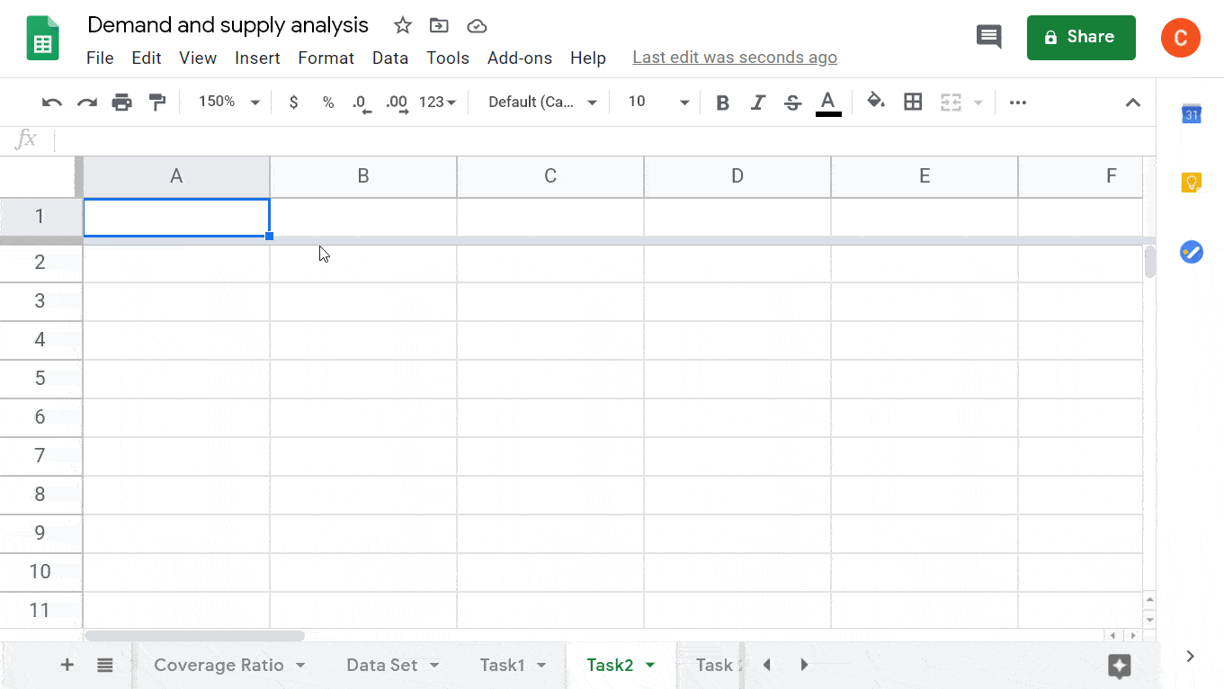1224x689 pixels.
Task: Hide the side panel with the chevron
Action: pyautogui.click(x=1191, y=657)
